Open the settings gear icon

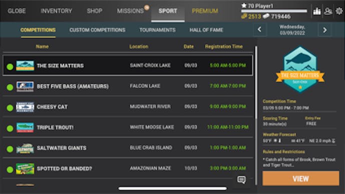[x=339, y=11]
